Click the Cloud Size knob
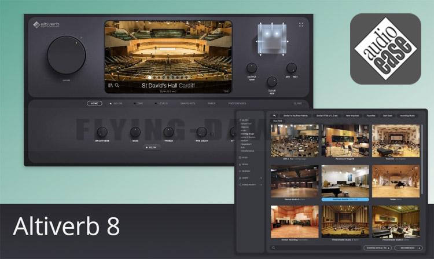The height and width of the screenshot is (259, 434). point(272,82)
